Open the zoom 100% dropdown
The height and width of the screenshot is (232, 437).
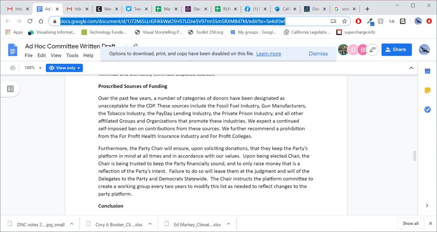click(33, 68)
